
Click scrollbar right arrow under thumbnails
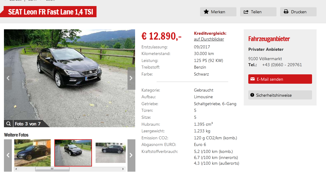[x=123, y=169]
